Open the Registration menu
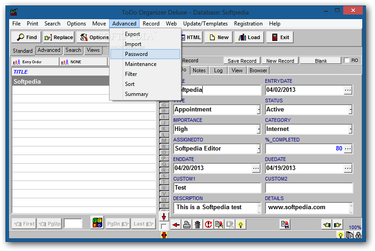The width and height of the screenshot is (375, 251). (x=248, y=24)
